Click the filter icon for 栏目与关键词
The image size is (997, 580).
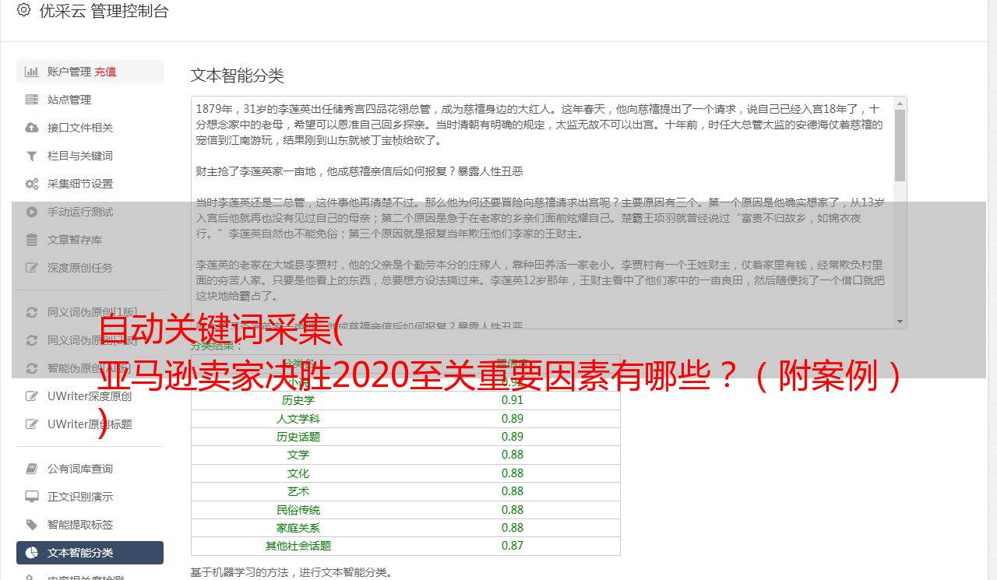32,156
